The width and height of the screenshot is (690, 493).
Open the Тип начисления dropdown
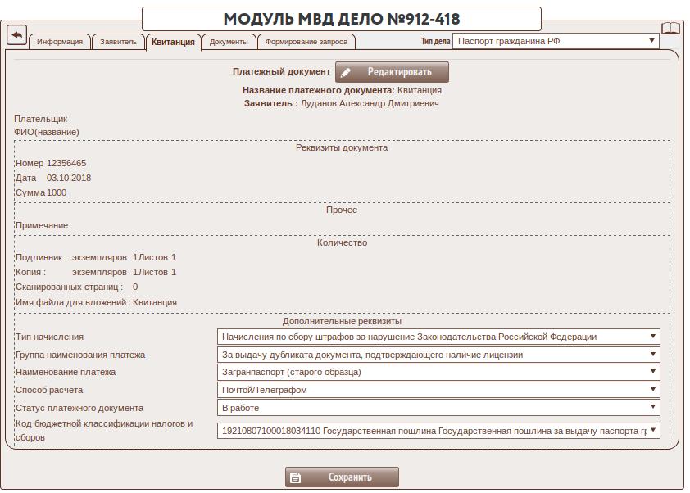(438, 337)
